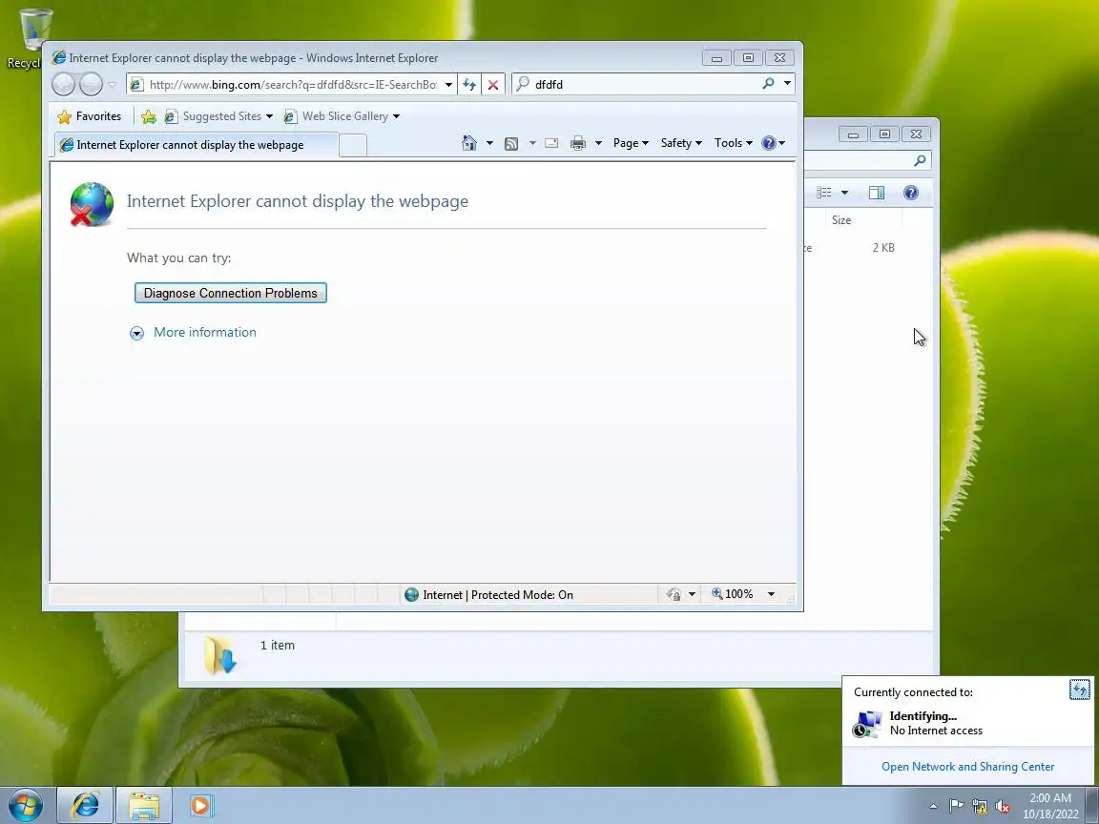Click the Read Mail envelope icon
The height and width of the screenshot is (824, 1099).
551,144
